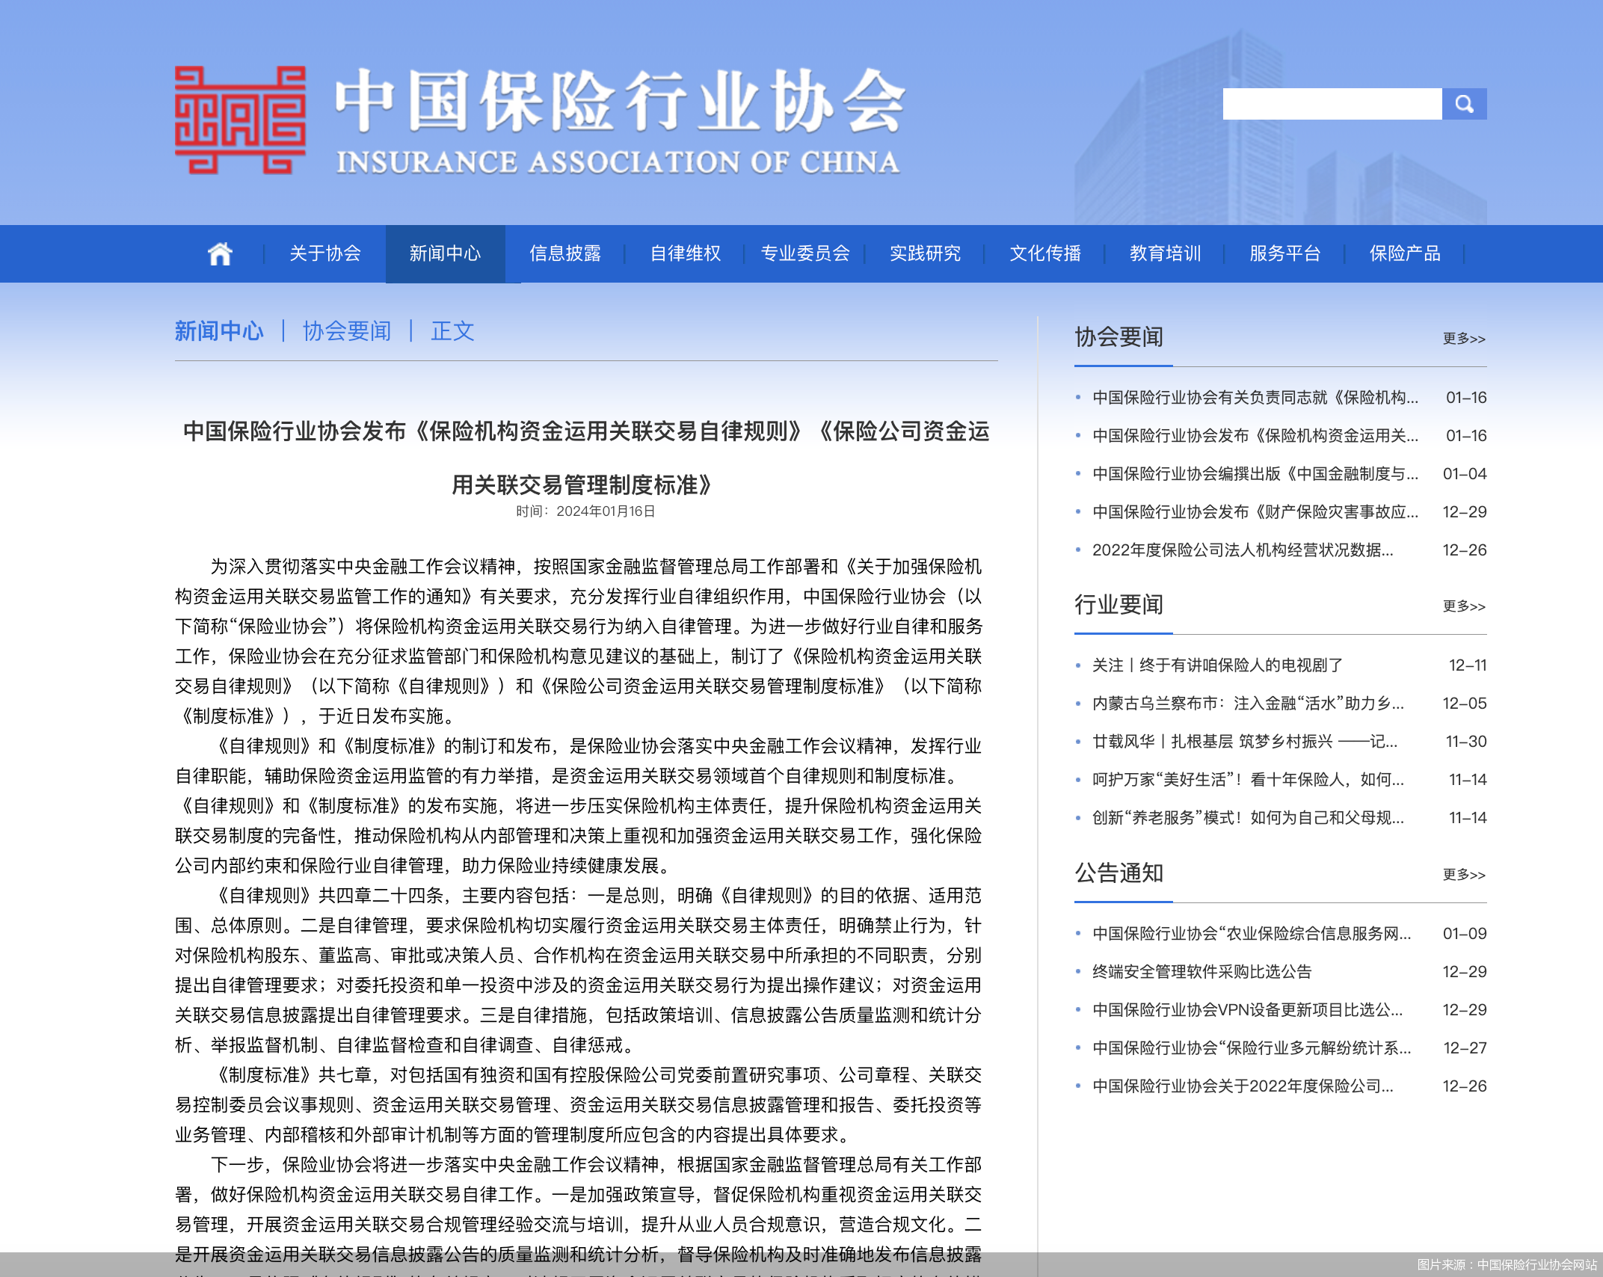The width and height of the screenshot is (1603, 1277).
Task: Open 创新“养老服务”模式！如何为自己和父母规... article
Action: point(1248,818)
